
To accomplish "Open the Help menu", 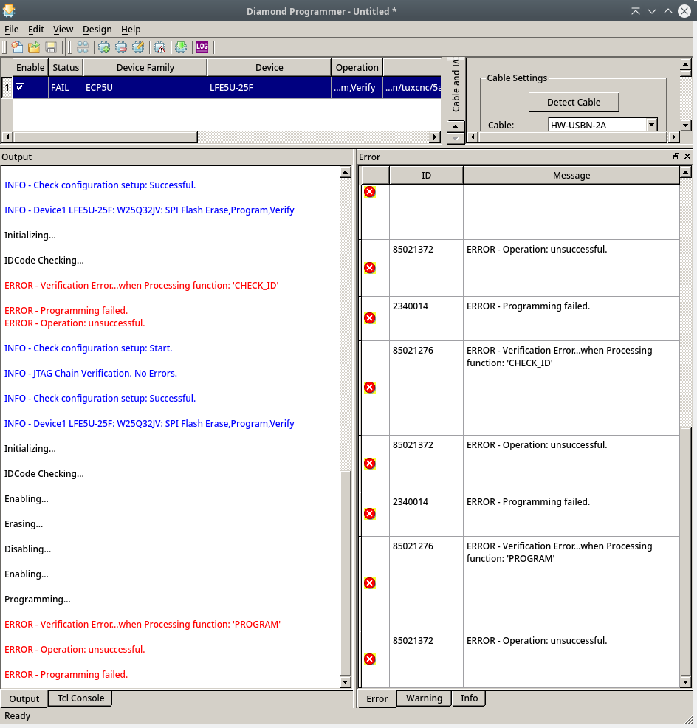I will pyautogui.click(x=131, y=30).
